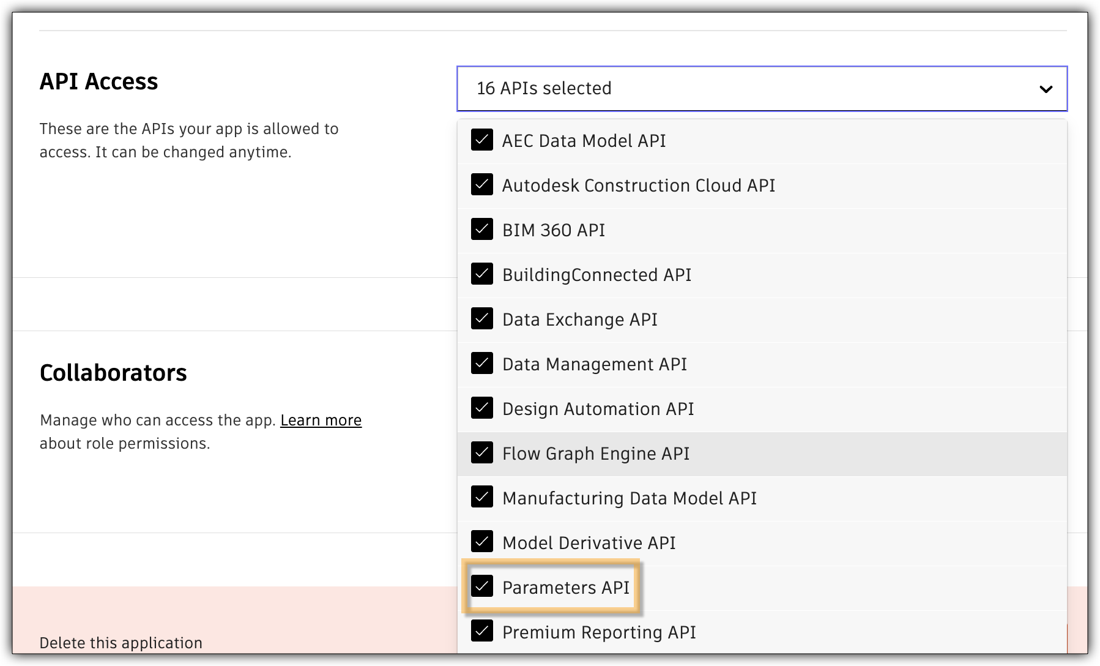The image size is (1100, 666).
Task: Uncheck the AEC Data Model API checkbox
Action: [x=482, y=140]
